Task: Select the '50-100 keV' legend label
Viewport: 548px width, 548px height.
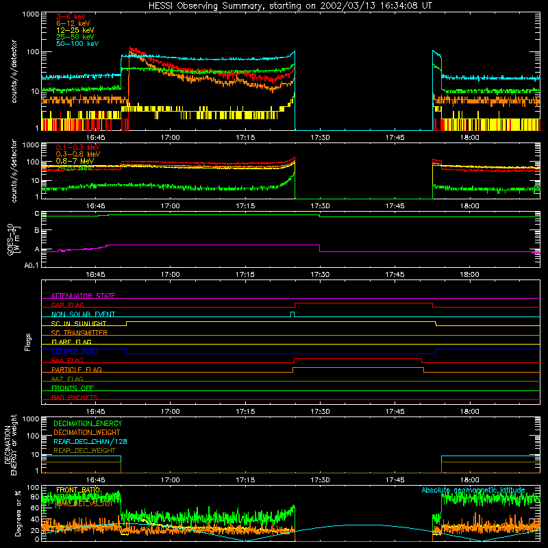Action: pos(77,44)
